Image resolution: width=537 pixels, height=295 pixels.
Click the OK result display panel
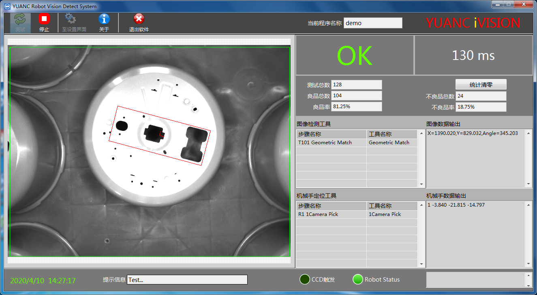(x=355, y=56)
